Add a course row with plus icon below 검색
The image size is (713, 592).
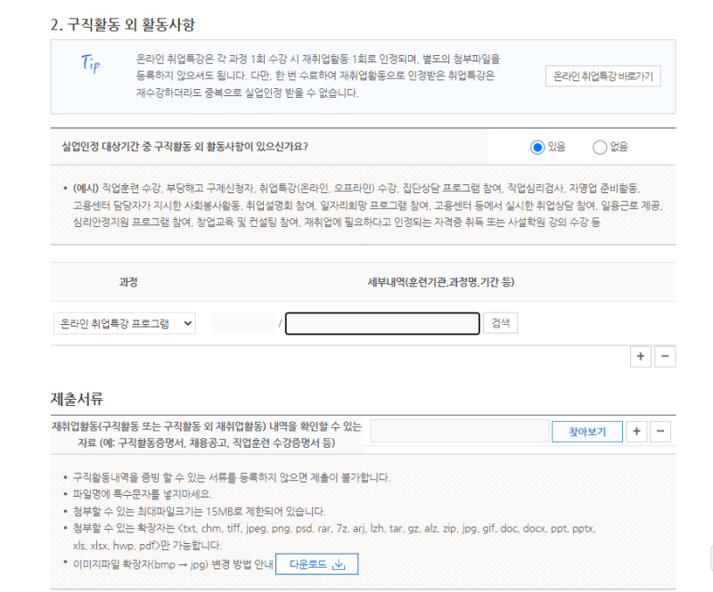641,356
